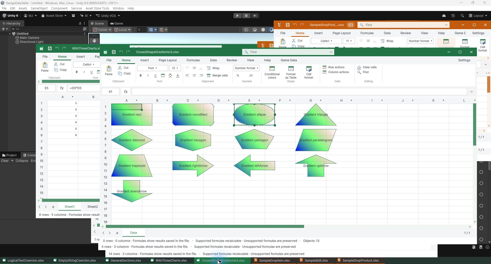Click Clear cells in Editing group

pos(367,67)
